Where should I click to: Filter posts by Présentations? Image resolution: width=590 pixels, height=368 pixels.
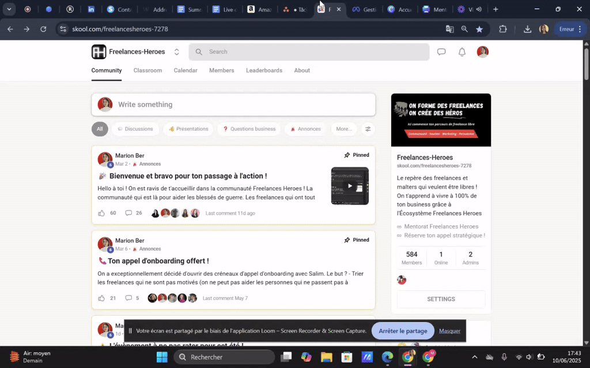[x=188, y=129]
